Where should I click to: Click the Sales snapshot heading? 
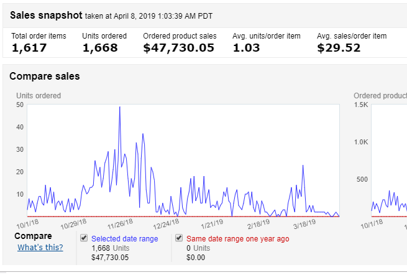pos(46,14)
